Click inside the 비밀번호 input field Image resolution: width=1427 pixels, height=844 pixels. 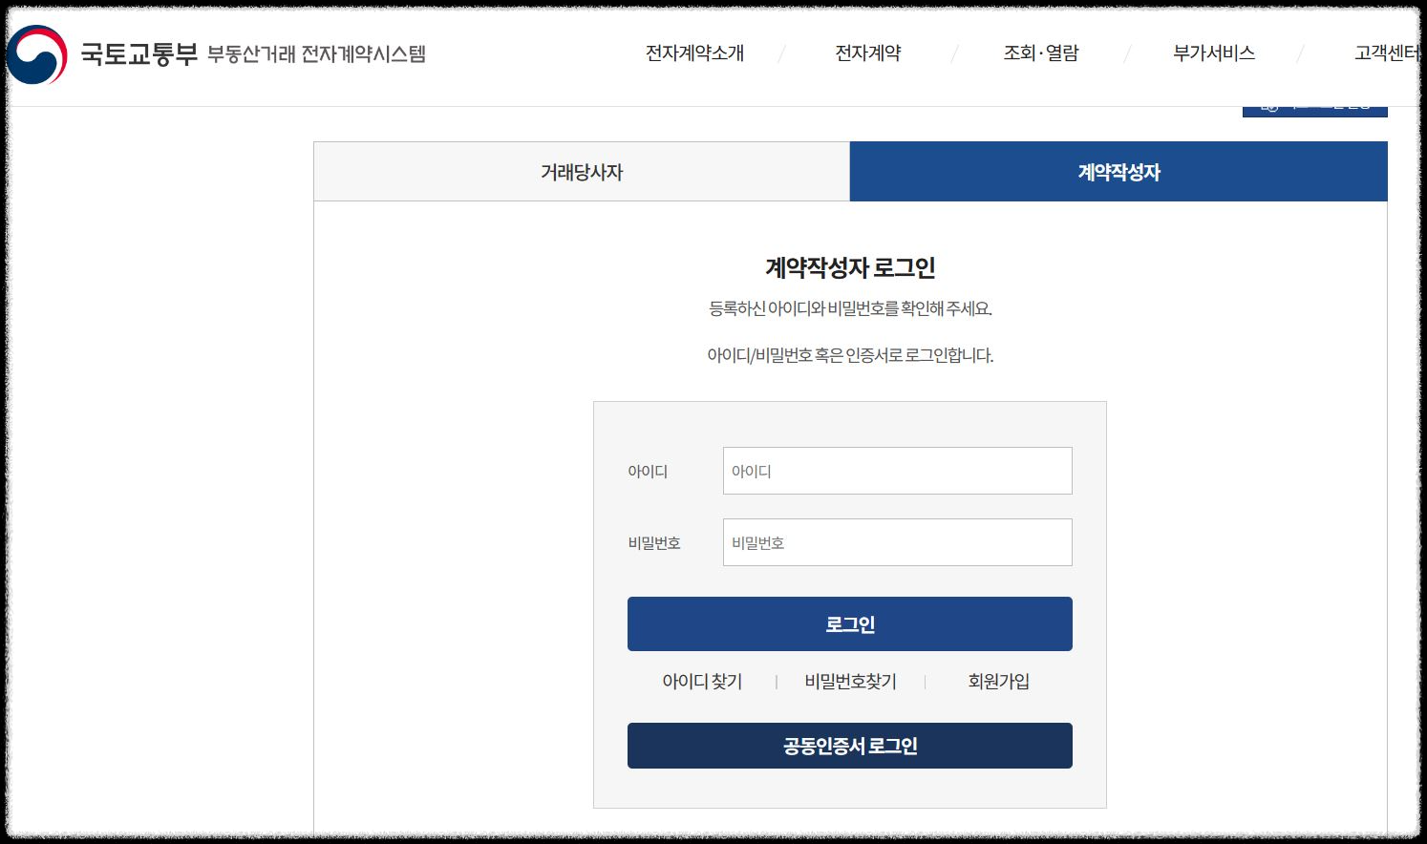coord(896,541)
